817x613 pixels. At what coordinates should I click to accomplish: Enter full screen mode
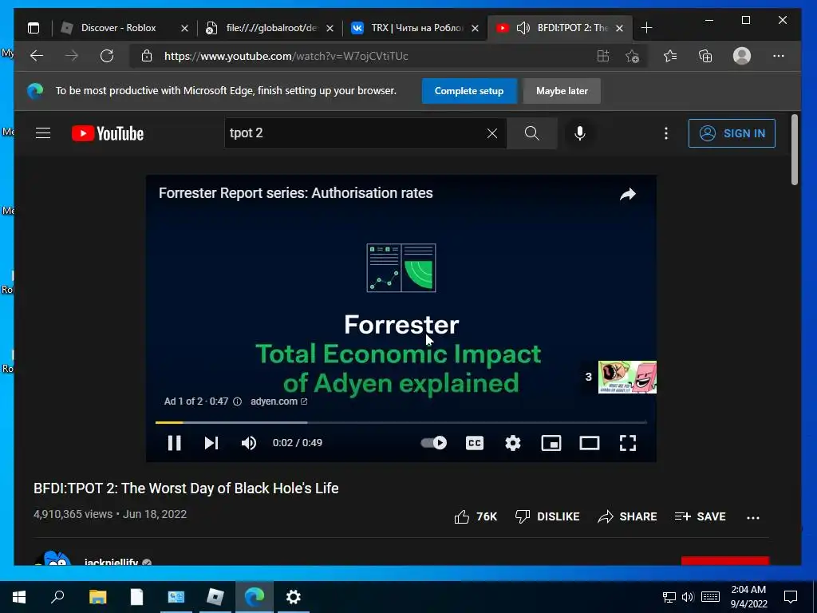[627, 443]
